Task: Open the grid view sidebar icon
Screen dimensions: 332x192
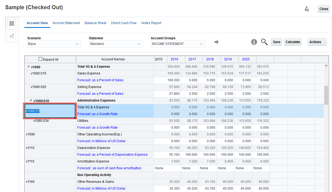Action: (12, 23)
